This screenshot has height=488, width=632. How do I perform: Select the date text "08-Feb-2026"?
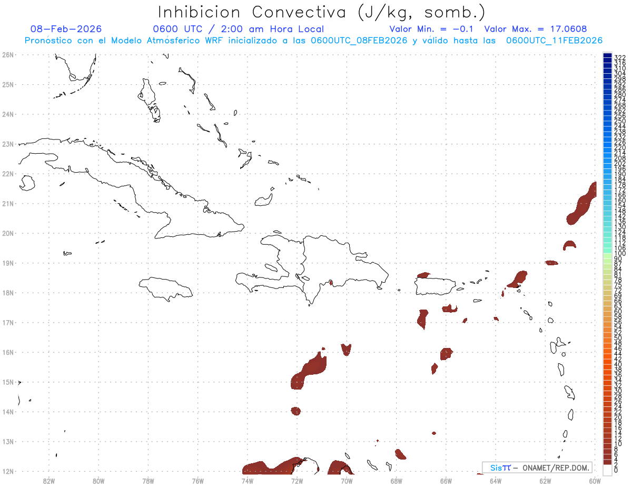pos(66,29)
